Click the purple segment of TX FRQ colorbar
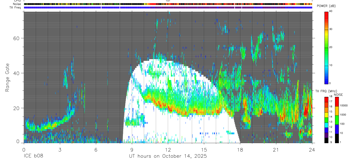Viewport: 351px width, 162px height. 326,135
